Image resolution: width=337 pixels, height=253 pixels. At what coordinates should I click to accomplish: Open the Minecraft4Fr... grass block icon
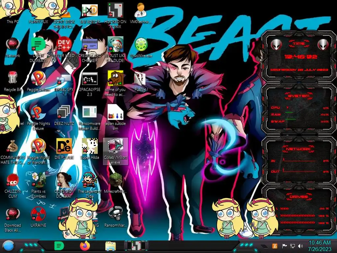click(115, 183)
